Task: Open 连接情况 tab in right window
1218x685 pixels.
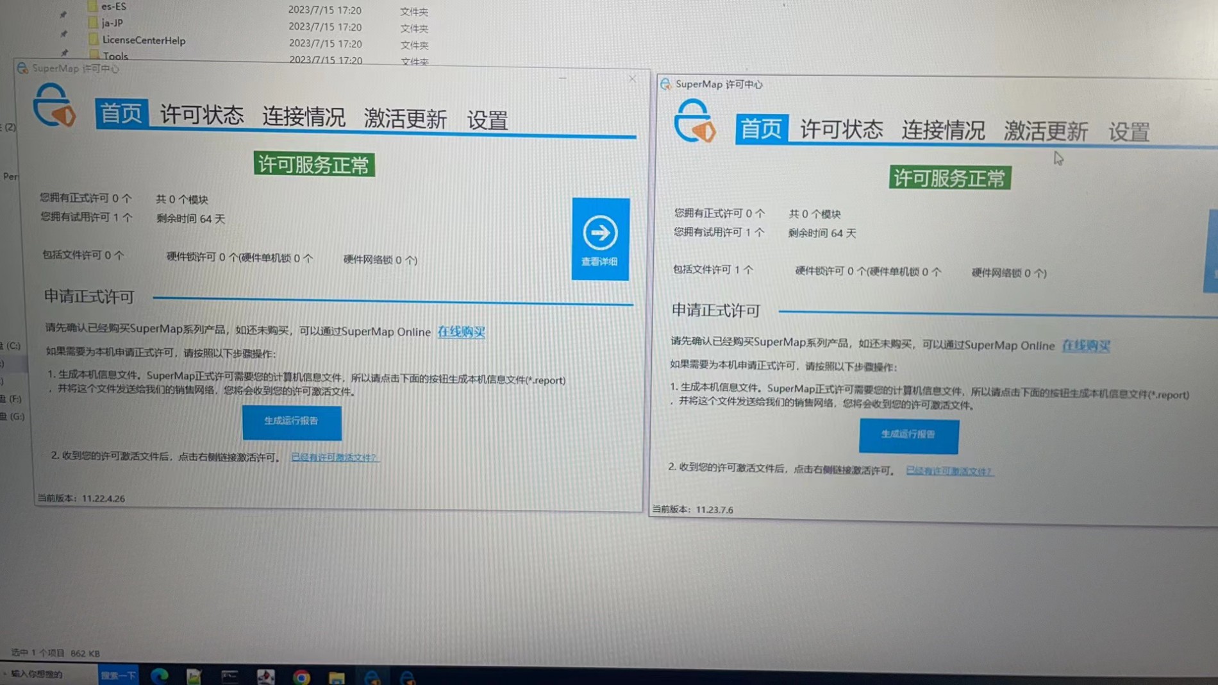Action: (943, 131)
